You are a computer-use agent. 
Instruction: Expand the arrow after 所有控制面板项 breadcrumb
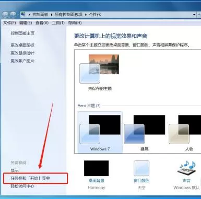(86, 15)
